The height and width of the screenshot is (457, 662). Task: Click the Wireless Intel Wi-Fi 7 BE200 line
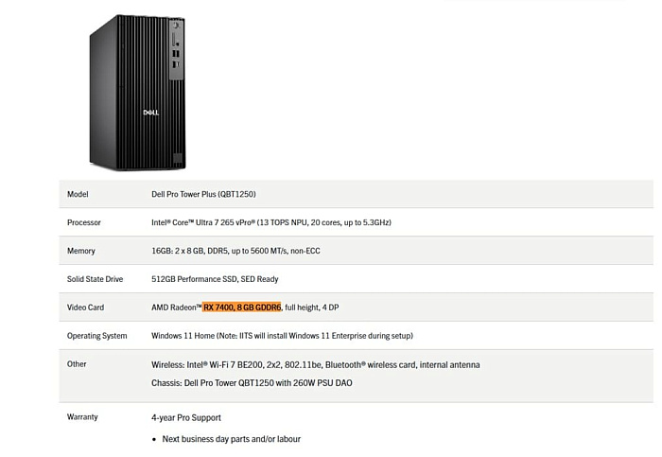(x=315, y=365)
